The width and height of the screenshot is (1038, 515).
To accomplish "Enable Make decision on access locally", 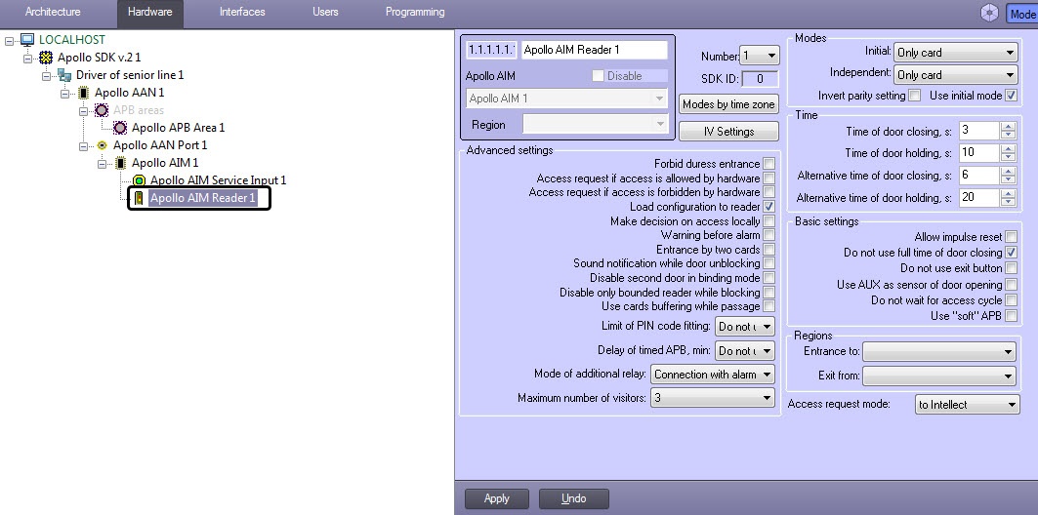I will [768, 221].
